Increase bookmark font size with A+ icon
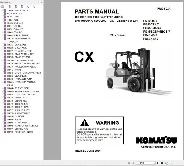This screenshot has width=184, height=166. pos(28,7)
